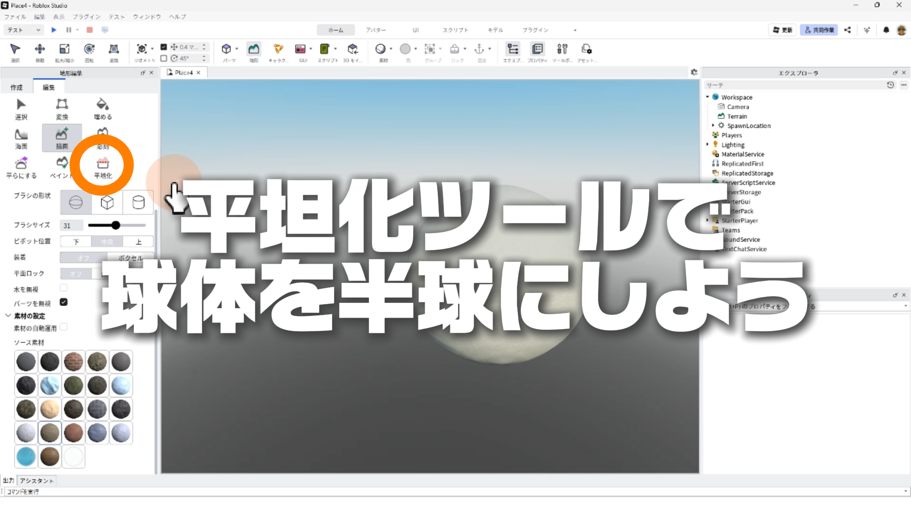Select the brick material swatch

pos(73,362)
